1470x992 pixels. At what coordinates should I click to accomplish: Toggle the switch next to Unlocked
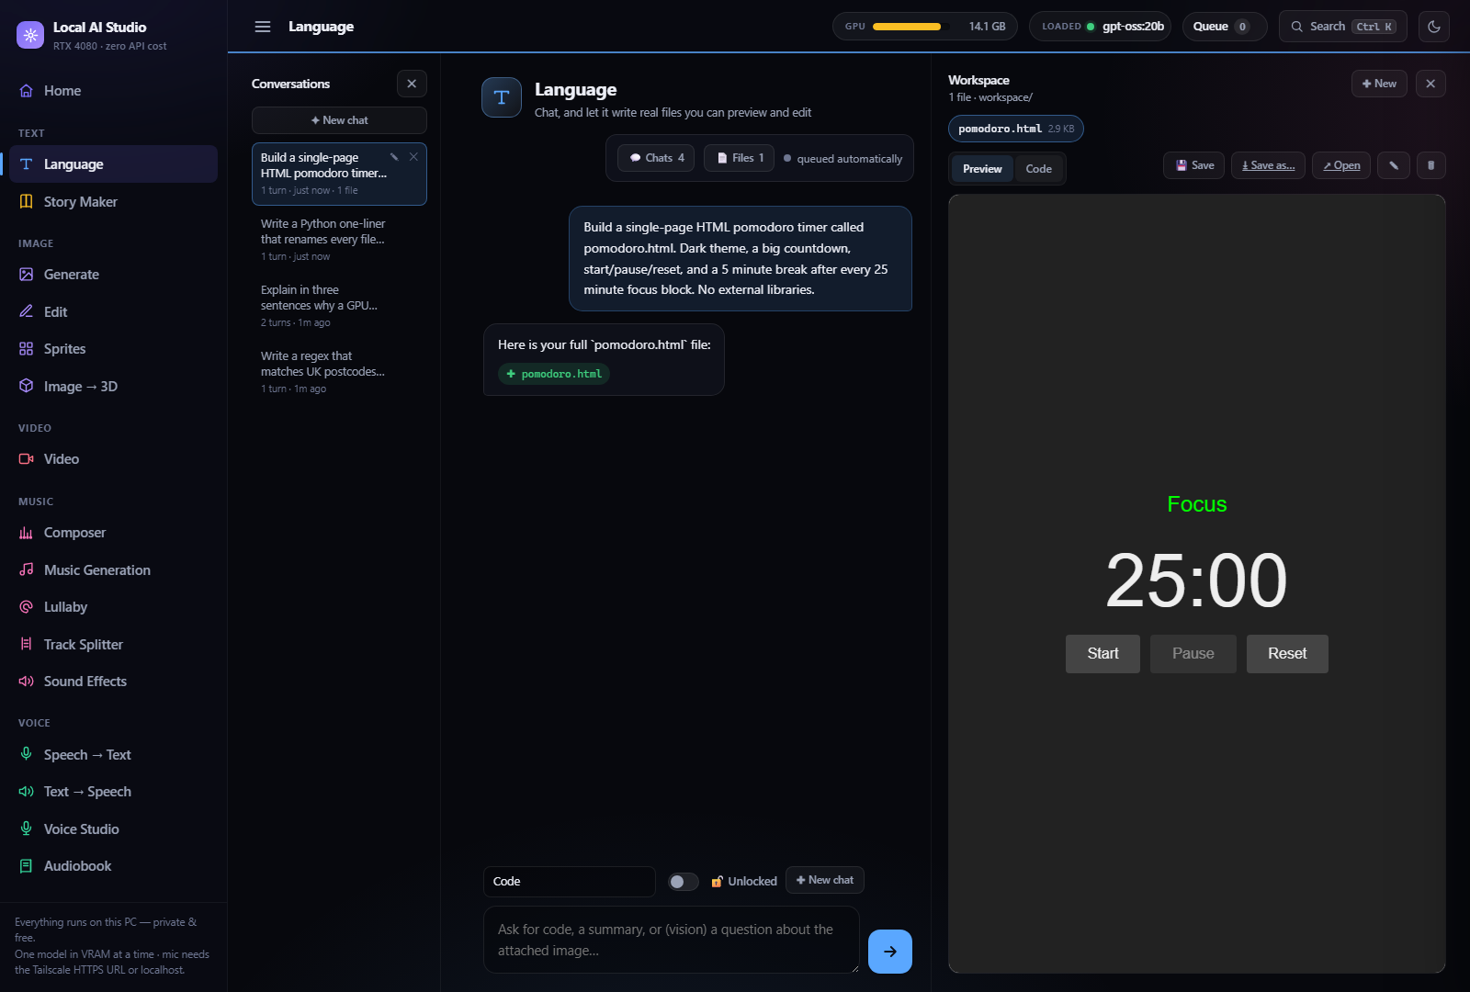coord(683,882)
